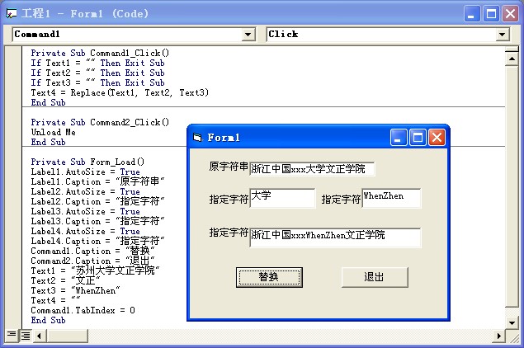524x348 pixels.
Task: Close the 工程1 code window
Action: point(510,14)
